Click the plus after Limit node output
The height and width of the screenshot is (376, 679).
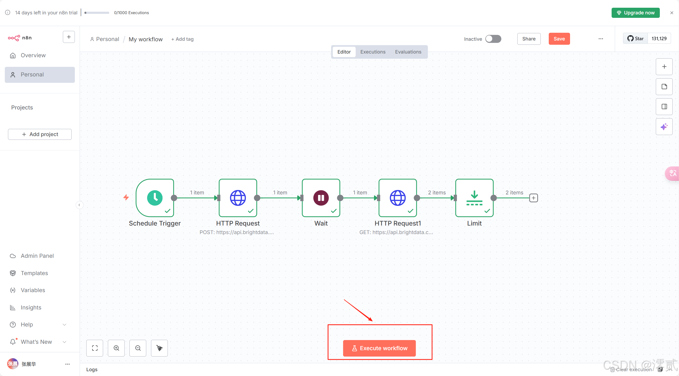[533, 198]
